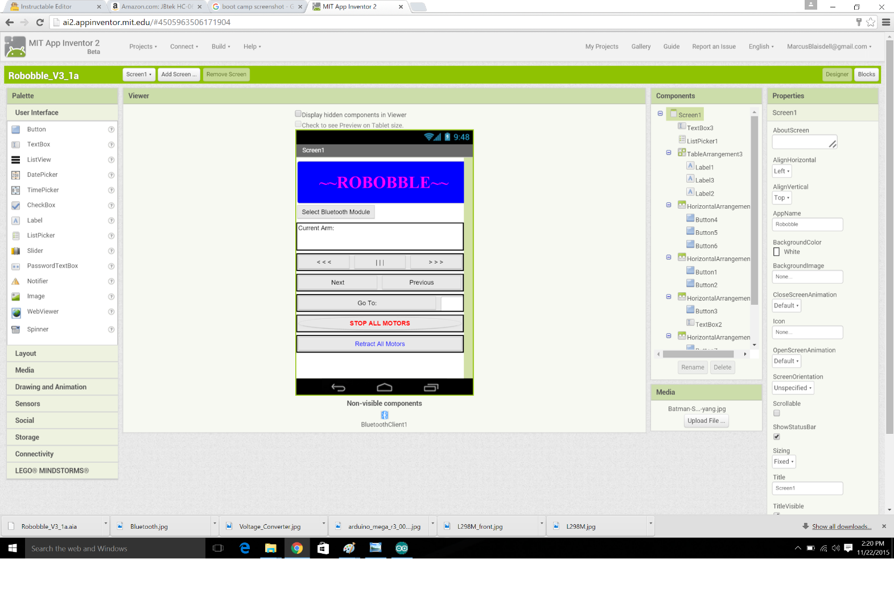This screenshot has width=894, height=614.
Task: Pick the PasswordTextBox palette icon
Action: pos(16,266)
